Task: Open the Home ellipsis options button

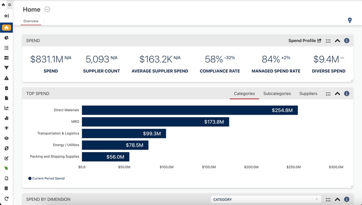Action: coord(47,9)
